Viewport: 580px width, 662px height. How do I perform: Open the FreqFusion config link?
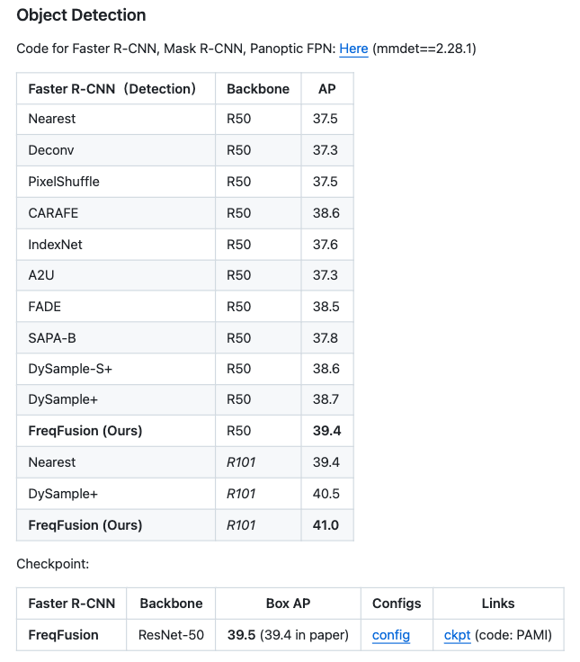(391, 635)
